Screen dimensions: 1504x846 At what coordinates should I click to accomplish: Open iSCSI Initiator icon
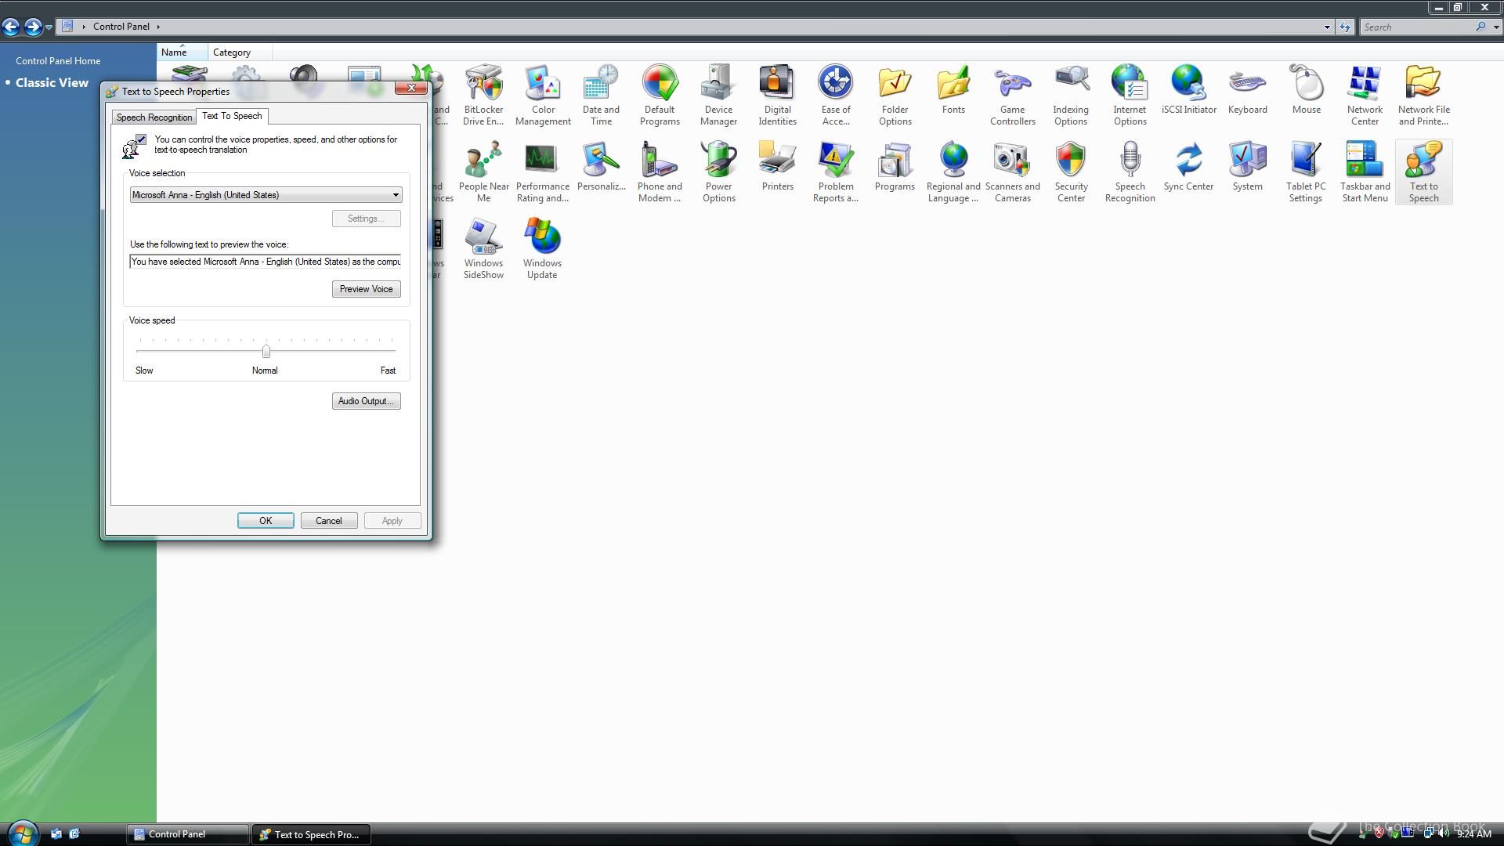(x=1188, y=89)
